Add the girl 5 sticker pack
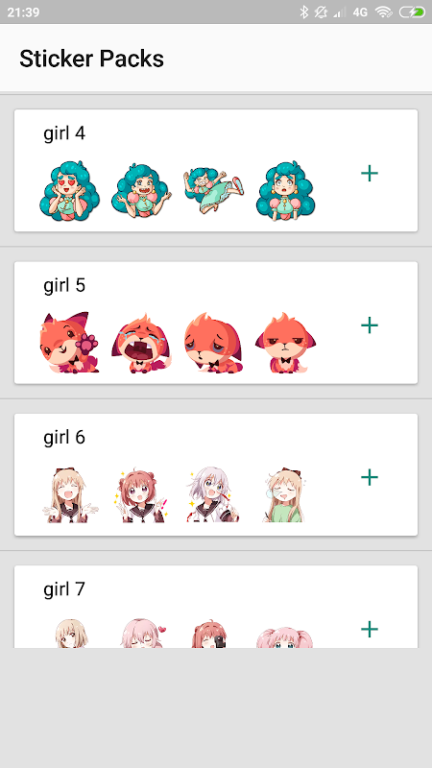The height and width of the screenshot is (768, 432). pos(370,325)
